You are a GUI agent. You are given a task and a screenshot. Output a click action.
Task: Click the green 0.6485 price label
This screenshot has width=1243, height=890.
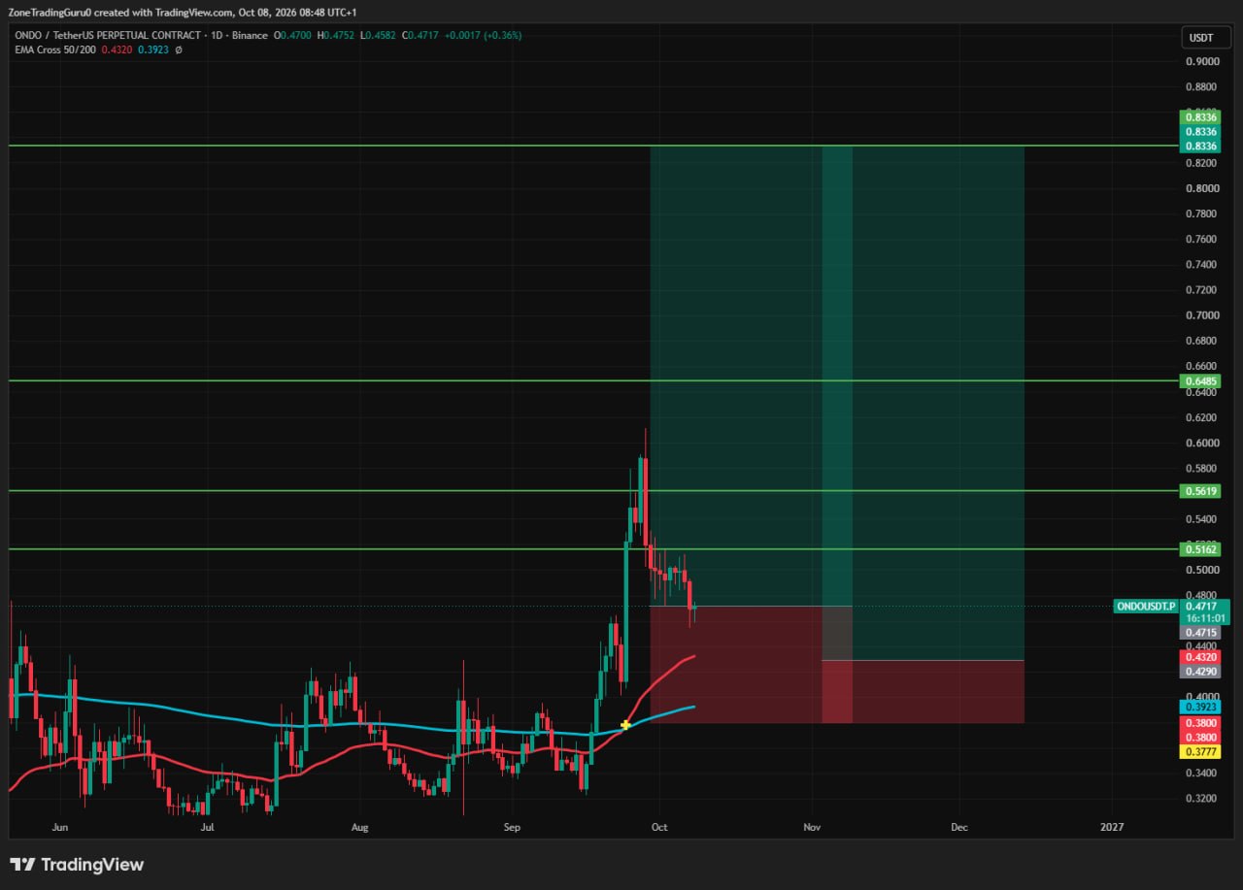(1200, 380)
